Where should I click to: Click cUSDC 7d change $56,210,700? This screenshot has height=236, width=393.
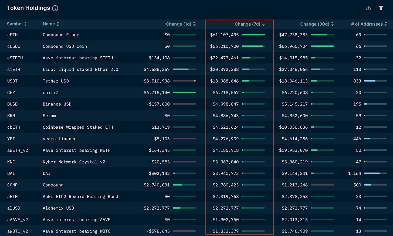[225, 46]
